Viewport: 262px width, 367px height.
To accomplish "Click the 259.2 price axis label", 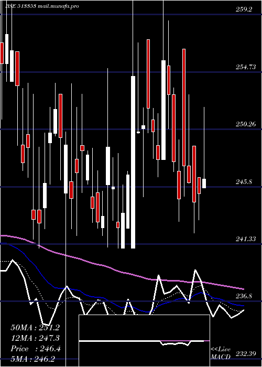I will (244, 9).
